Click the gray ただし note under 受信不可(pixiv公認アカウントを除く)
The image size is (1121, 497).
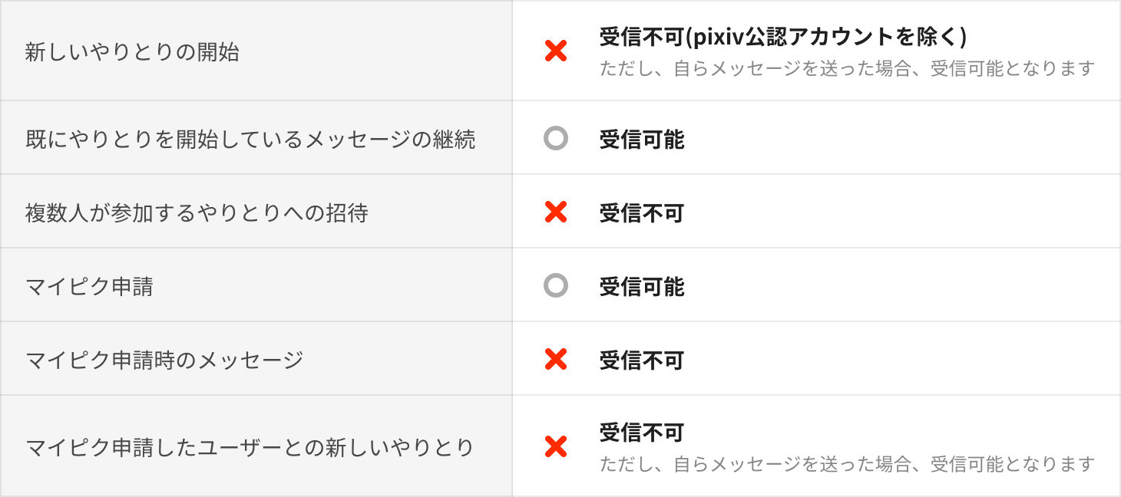pyautogui.click(x=846, y=69)
